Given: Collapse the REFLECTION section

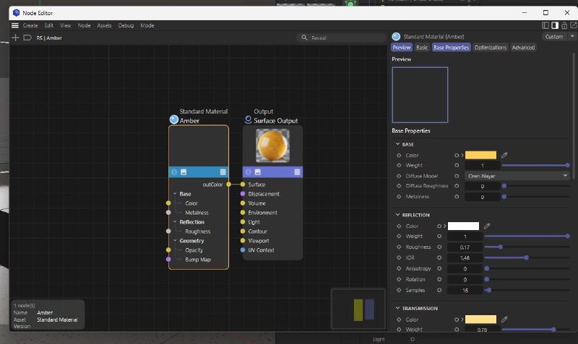Looking at the screenshot, I should [x=398, y=215].
